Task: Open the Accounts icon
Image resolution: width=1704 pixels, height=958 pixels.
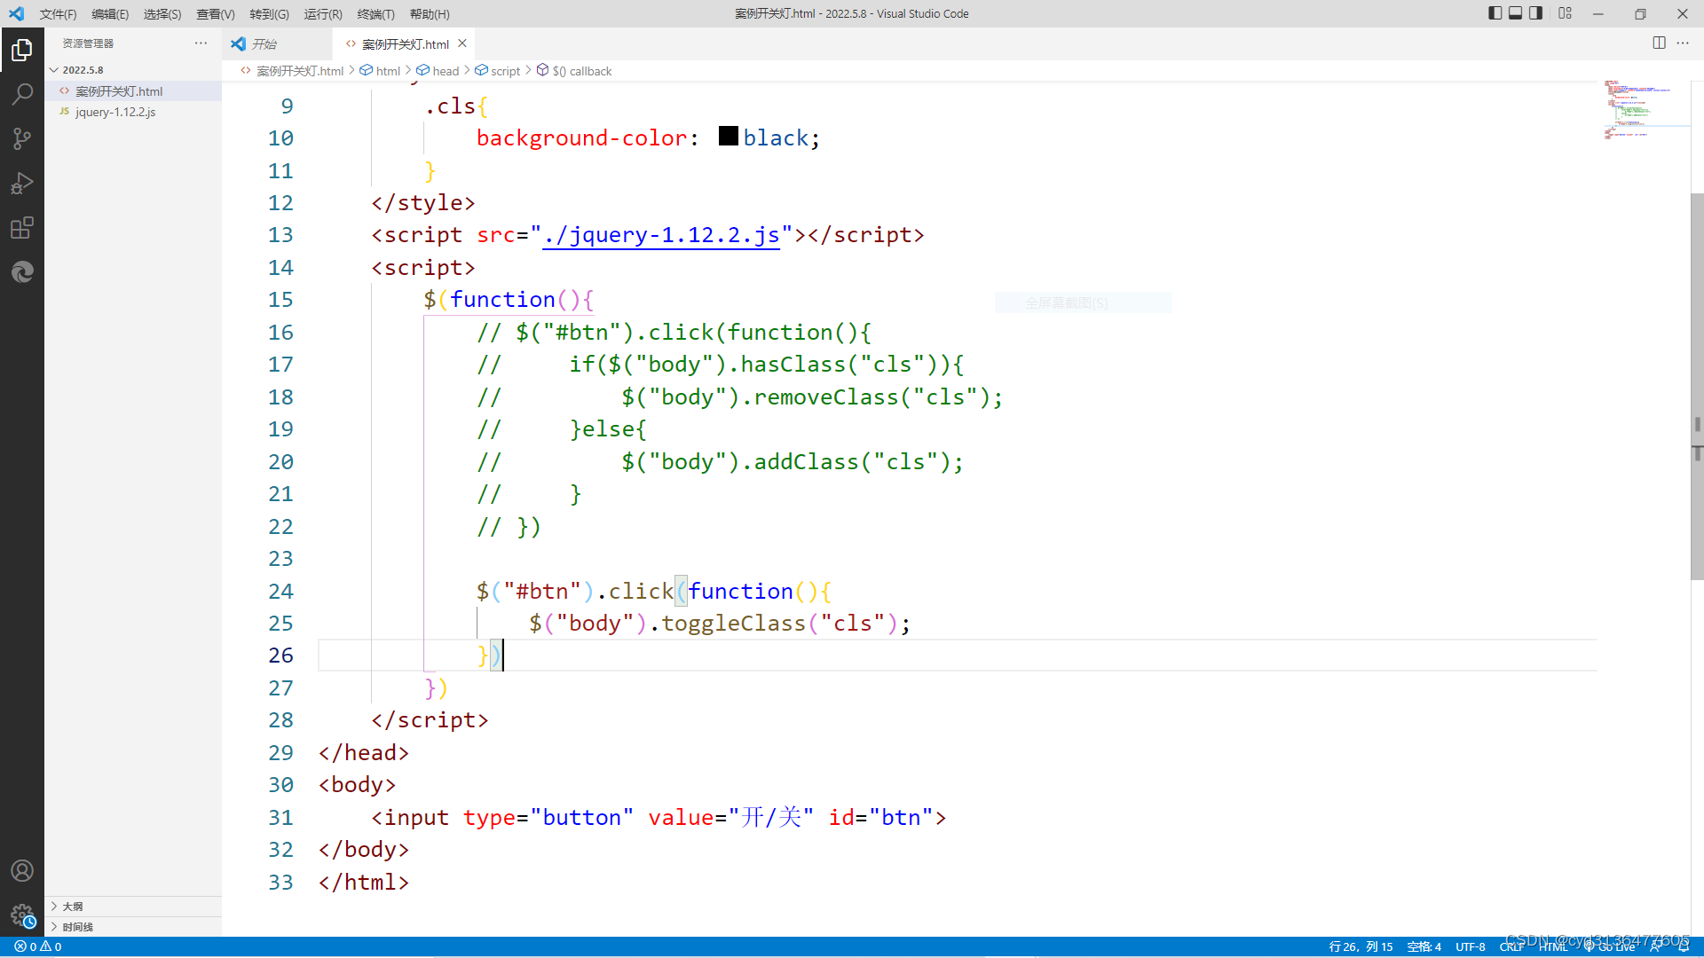Action: (22, 871)
